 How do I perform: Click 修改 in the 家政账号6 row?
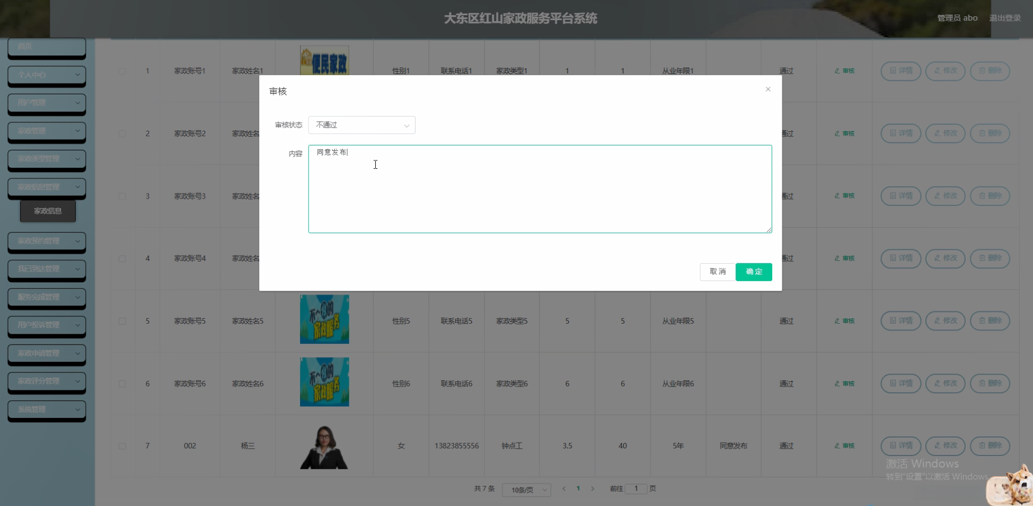click(946, 384)
